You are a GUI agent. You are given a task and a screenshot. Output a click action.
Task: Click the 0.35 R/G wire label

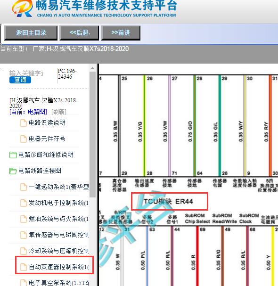tap(218, 260)
